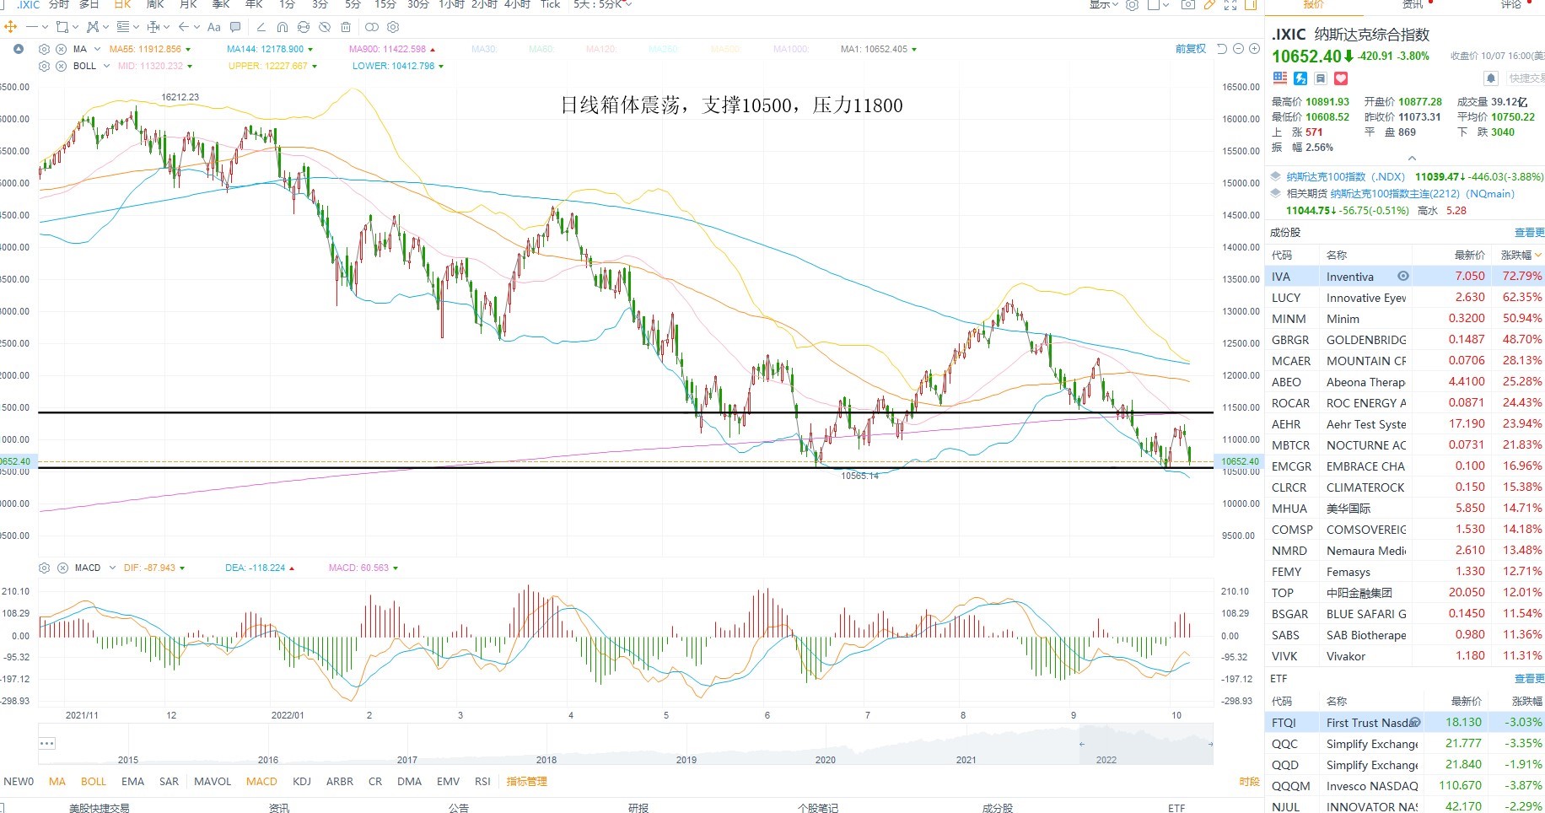Zoom out chart with minus icon
The image size is (1545, 813).
(1238, 49)
